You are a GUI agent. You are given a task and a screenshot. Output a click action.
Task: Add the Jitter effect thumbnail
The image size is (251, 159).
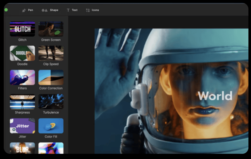[22, 126]
